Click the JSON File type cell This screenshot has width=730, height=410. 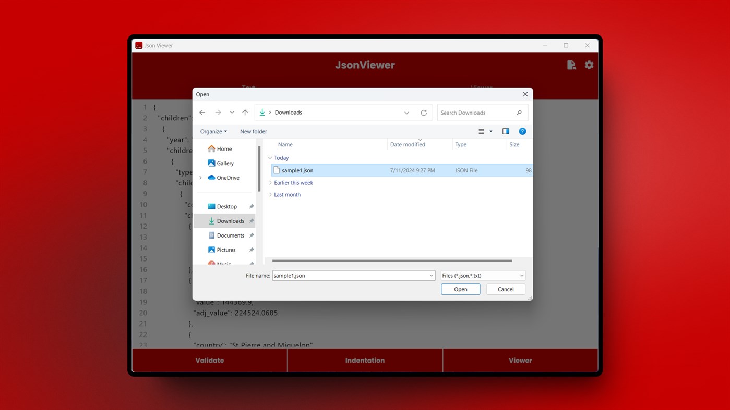[466, 170]
